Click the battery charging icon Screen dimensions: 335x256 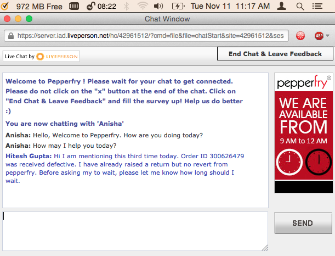tap(177, 6)
